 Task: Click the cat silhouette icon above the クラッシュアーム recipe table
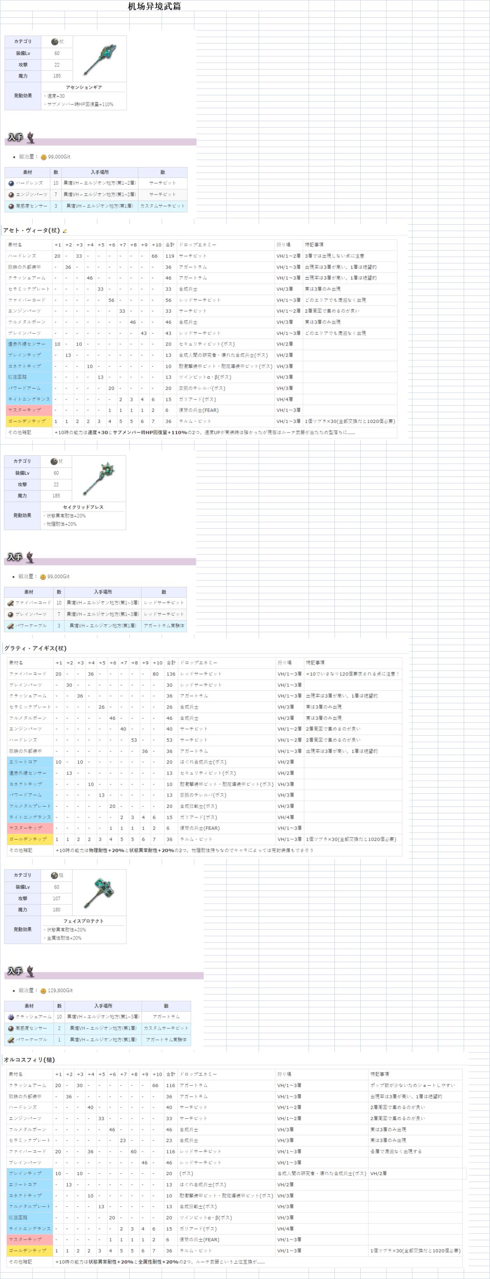[31, 971]
